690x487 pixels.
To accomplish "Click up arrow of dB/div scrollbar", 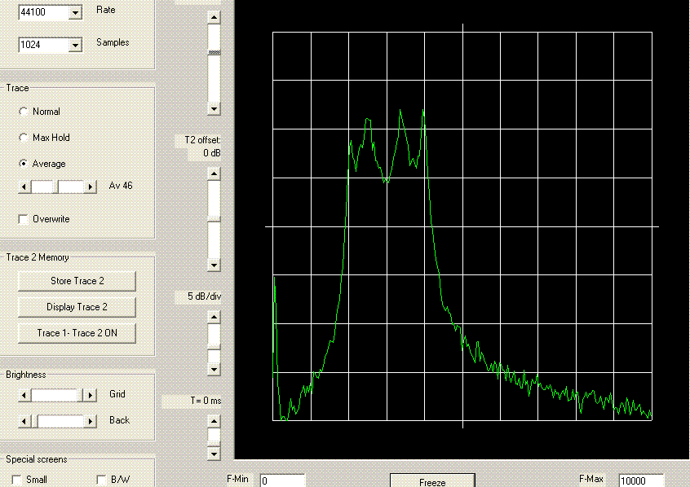I will 214,317.
